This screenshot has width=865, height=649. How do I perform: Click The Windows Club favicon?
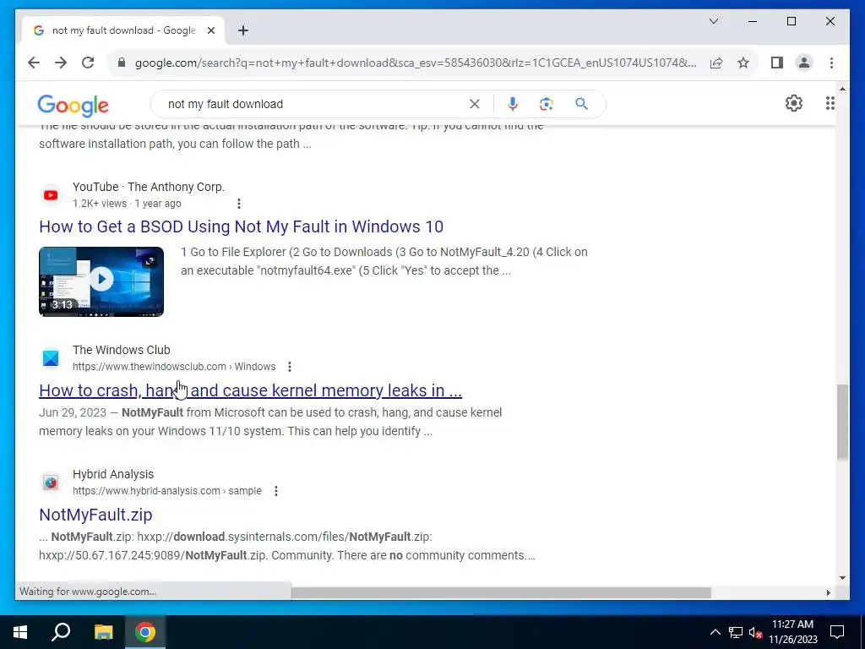click(x=51, y=358)
